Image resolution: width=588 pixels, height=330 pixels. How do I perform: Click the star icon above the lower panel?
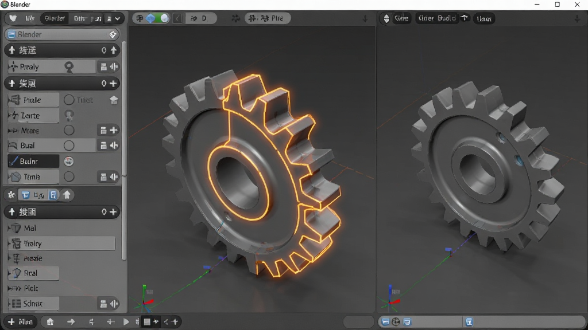[x=11, y=195]
